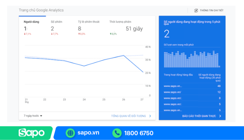Click the page views per minute bar chart
The width and height of the screenshot is (244, 140).
coord(192,59)
